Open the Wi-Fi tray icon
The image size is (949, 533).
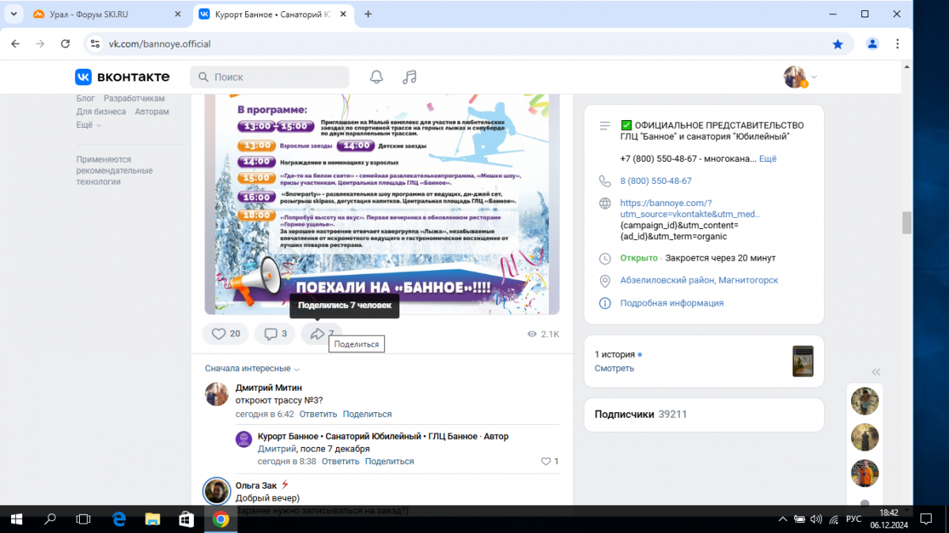tap(834, 520)
